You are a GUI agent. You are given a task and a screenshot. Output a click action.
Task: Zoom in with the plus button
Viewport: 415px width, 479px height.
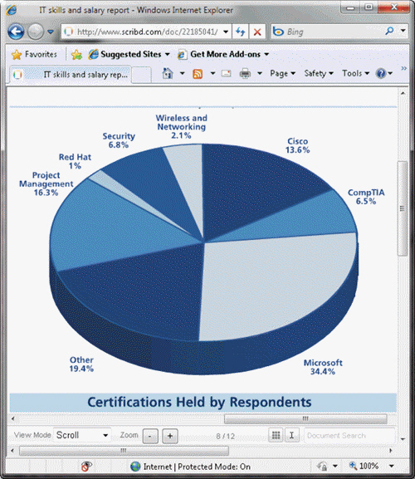[x=170, y=436]
